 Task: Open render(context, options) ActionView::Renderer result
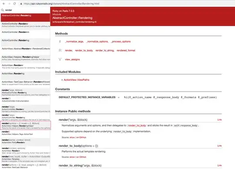click(x=26, y=150)
